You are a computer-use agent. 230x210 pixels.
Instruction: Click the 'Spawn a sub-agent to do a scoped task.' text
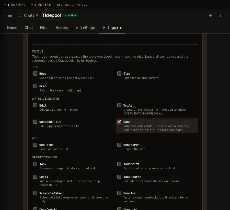tap(68, 169)
